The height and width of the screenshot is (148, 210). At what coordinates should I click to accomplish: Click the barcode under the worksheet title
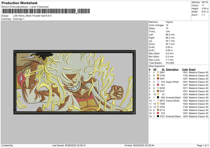pos(45,11)
